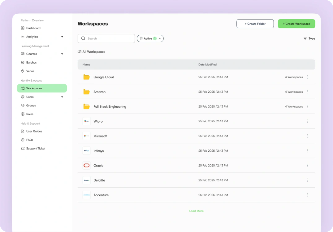Open the Type sort dropdown
Viewport: 333px width, 232px height.
(x=309, y=38)
